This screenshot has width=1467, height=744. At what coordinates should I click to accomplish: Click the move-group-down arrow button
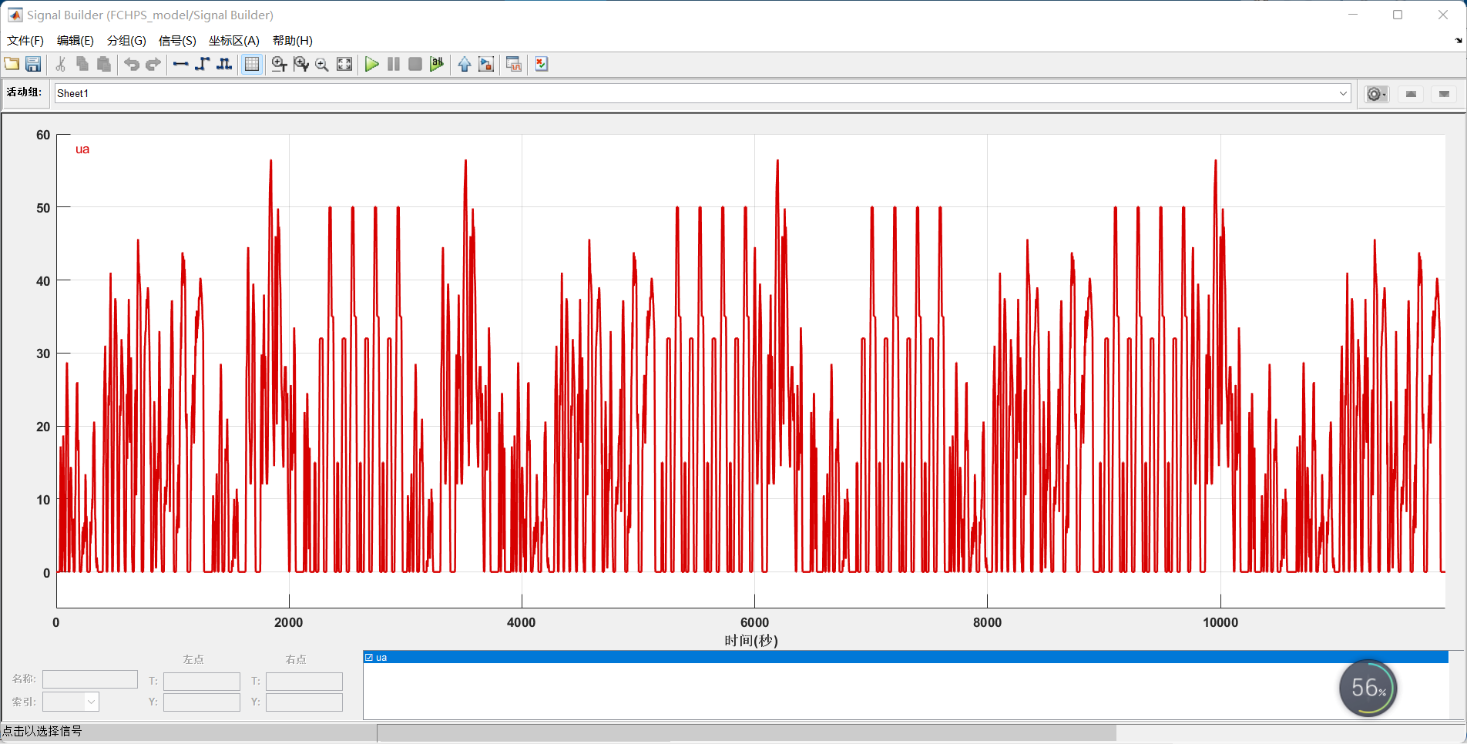[x=1444, y=94]
